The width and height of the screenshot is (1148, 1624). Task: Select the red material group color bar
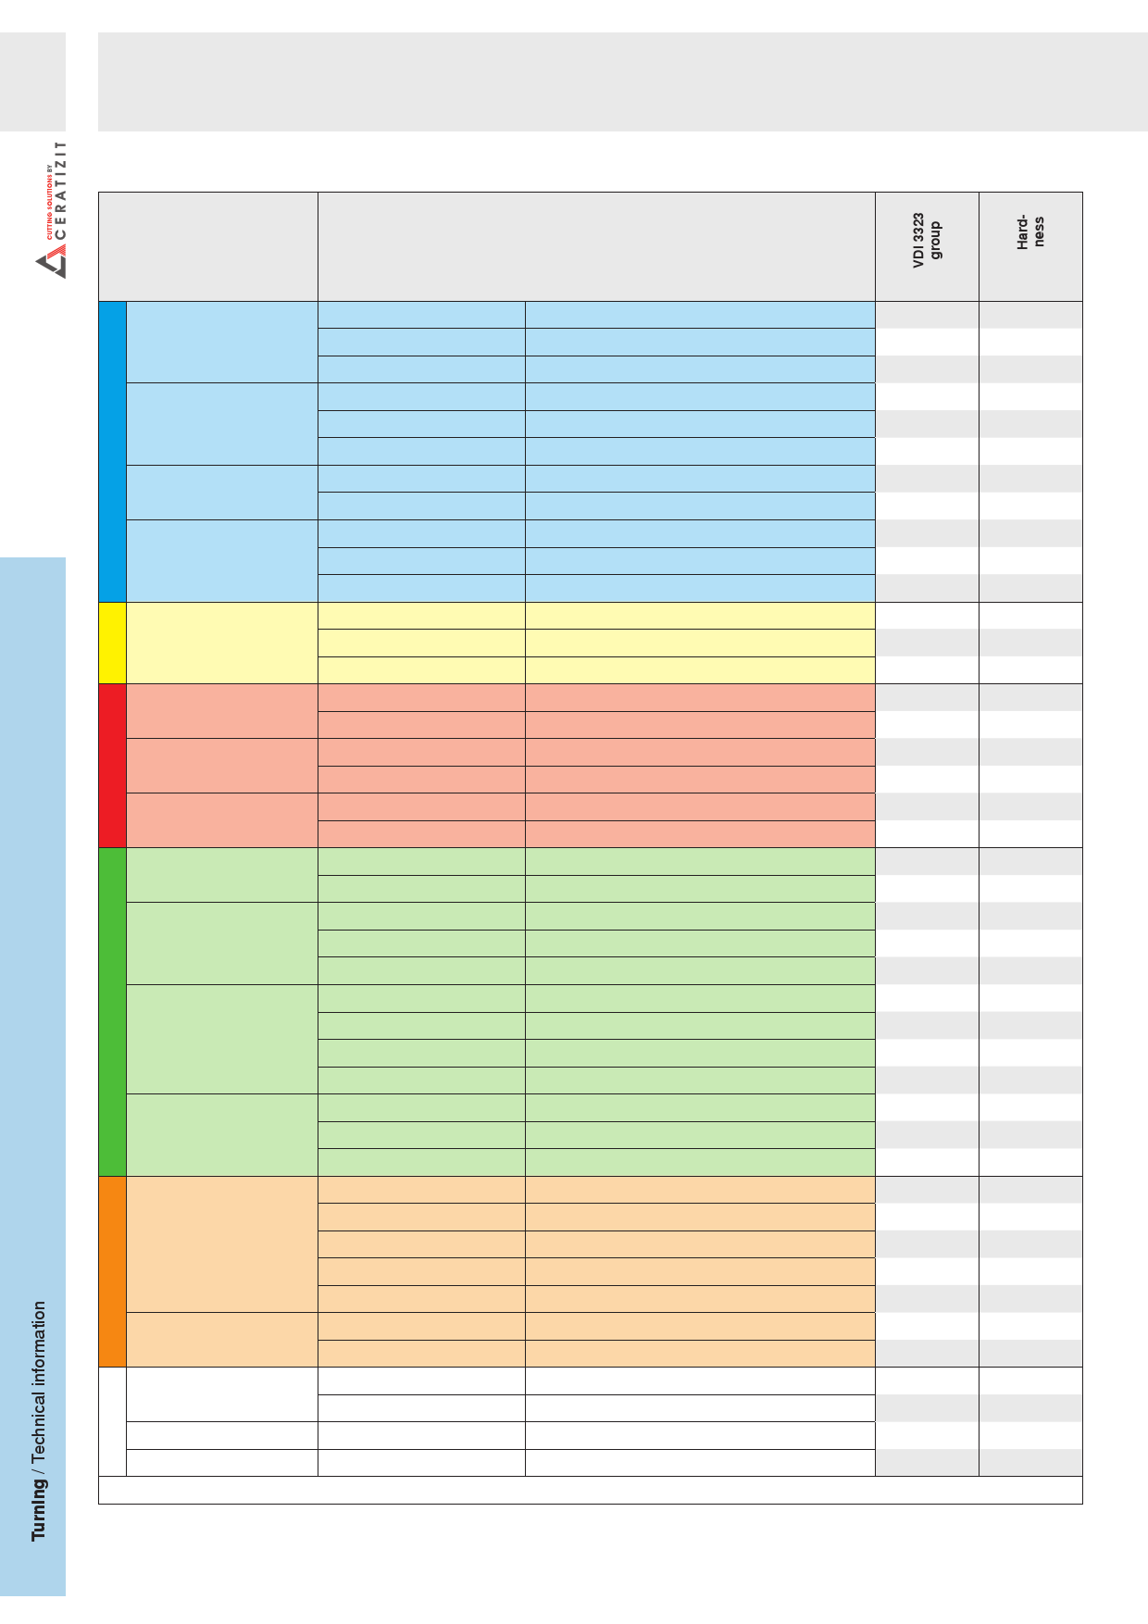point(112,766)
